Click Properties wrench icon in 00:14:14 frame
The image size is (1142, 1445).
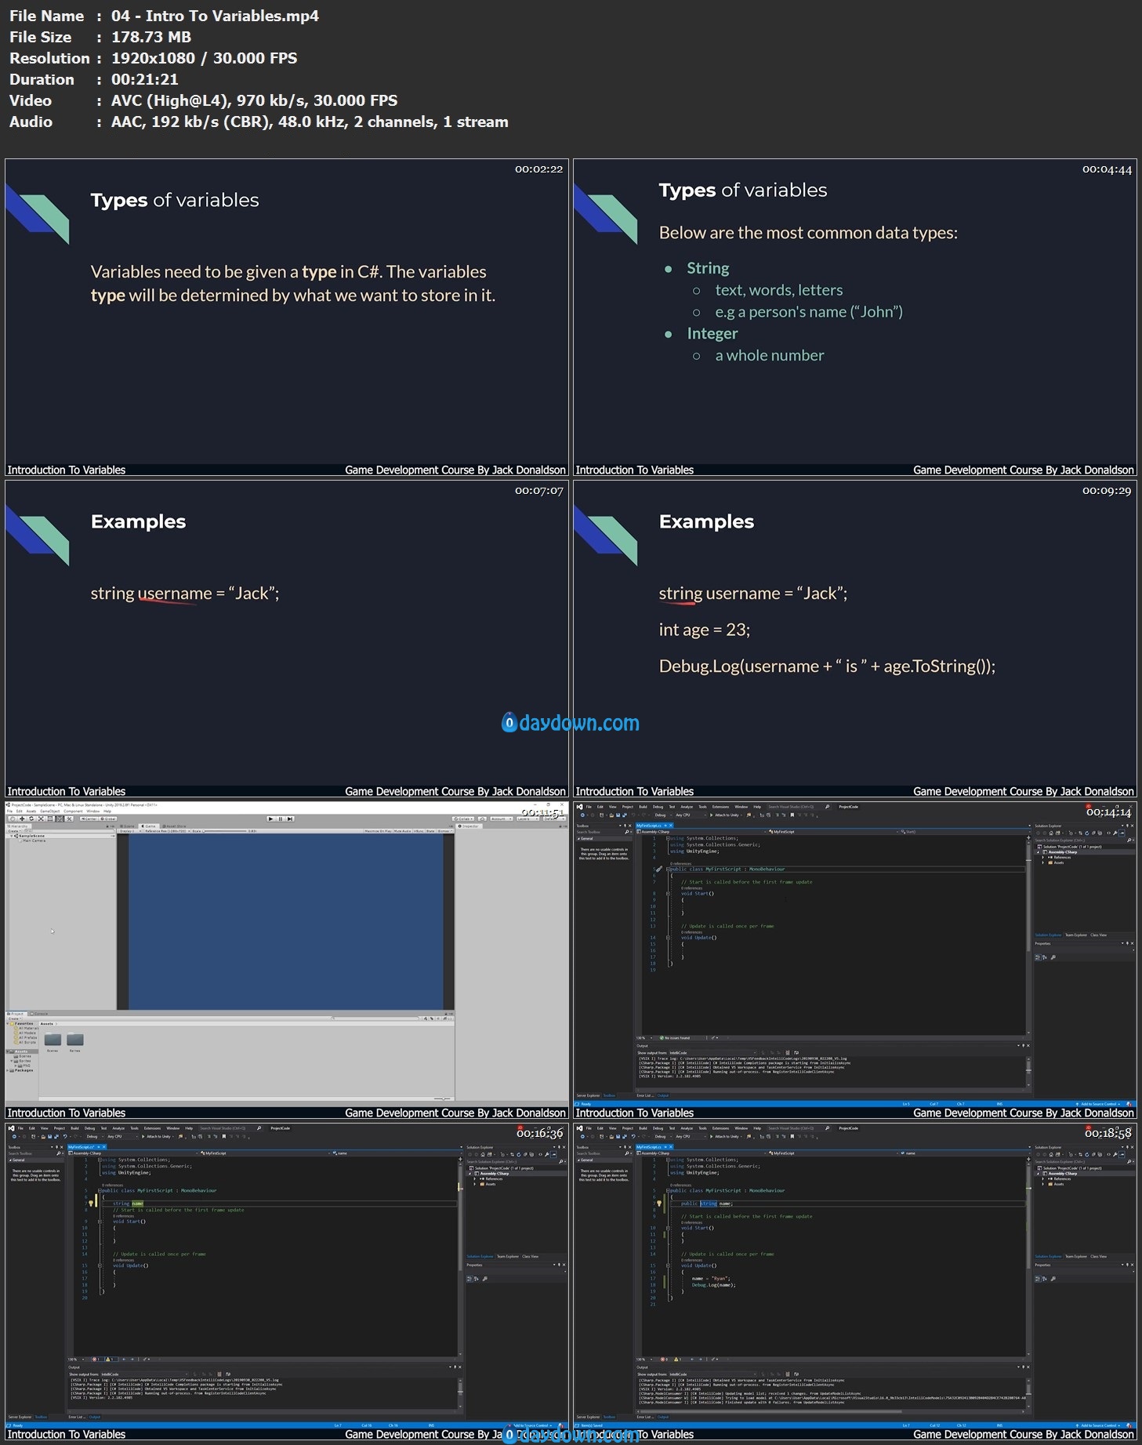[x=1053, y=957]
